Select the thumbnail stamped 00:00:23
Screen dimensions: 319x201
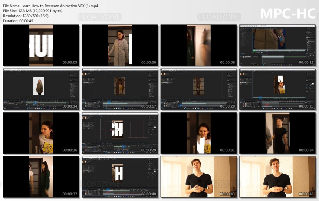pyautogui.click(x=277, y=89)
